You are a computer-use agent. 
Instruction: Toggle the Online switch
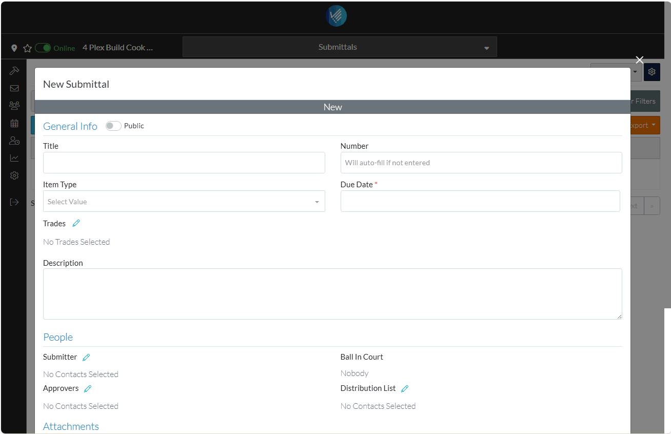tap(43, 48)
